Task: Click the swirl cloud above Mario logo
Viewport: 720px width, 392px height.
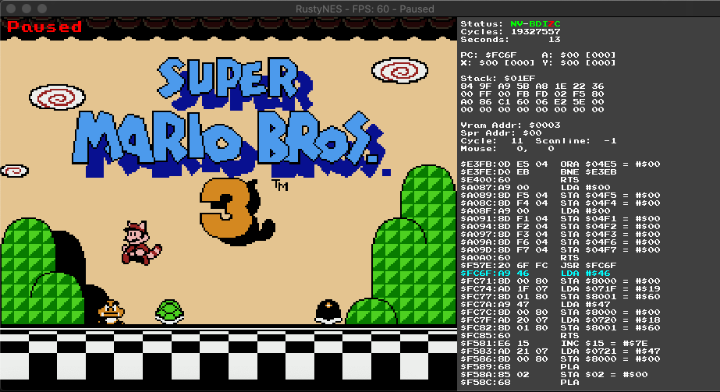Action: (58, 97)
